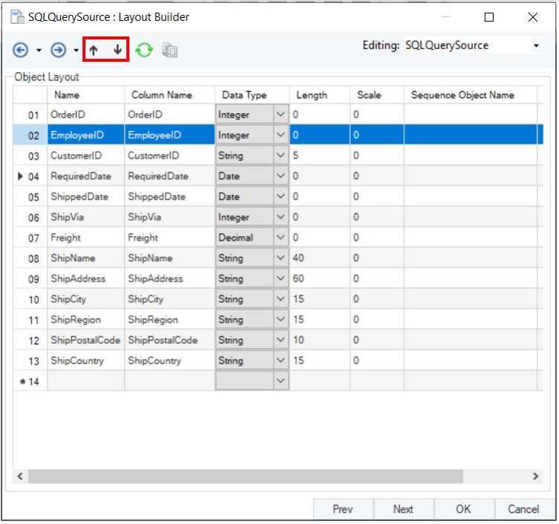Click the green refresh layout icon
Image resolution: width=559 pixels, height=524 pixels.
pos(144,50)
